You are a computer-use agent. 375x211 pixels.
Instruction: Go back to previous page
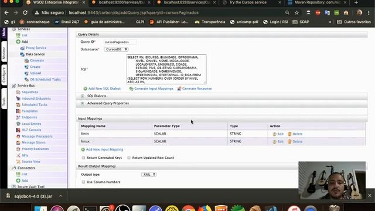tap(6, 13)
